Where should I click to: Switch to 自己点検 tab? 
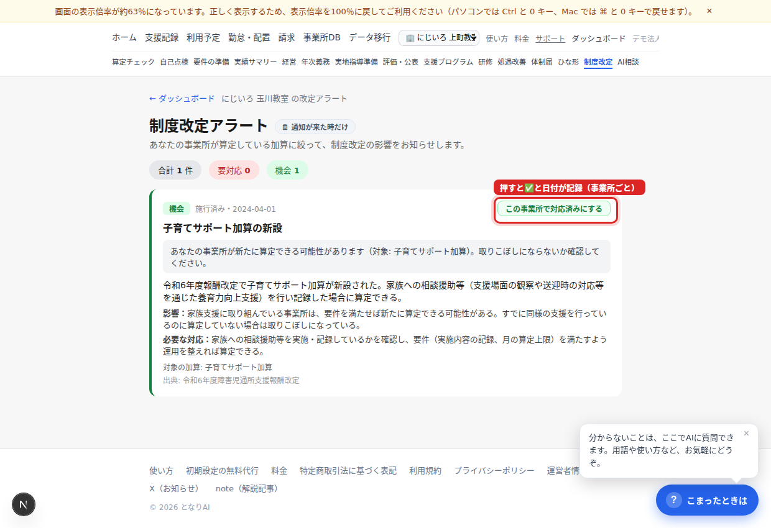click(x=174, y=62)
